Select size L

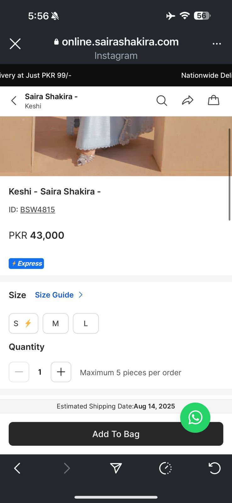[86, 323]
